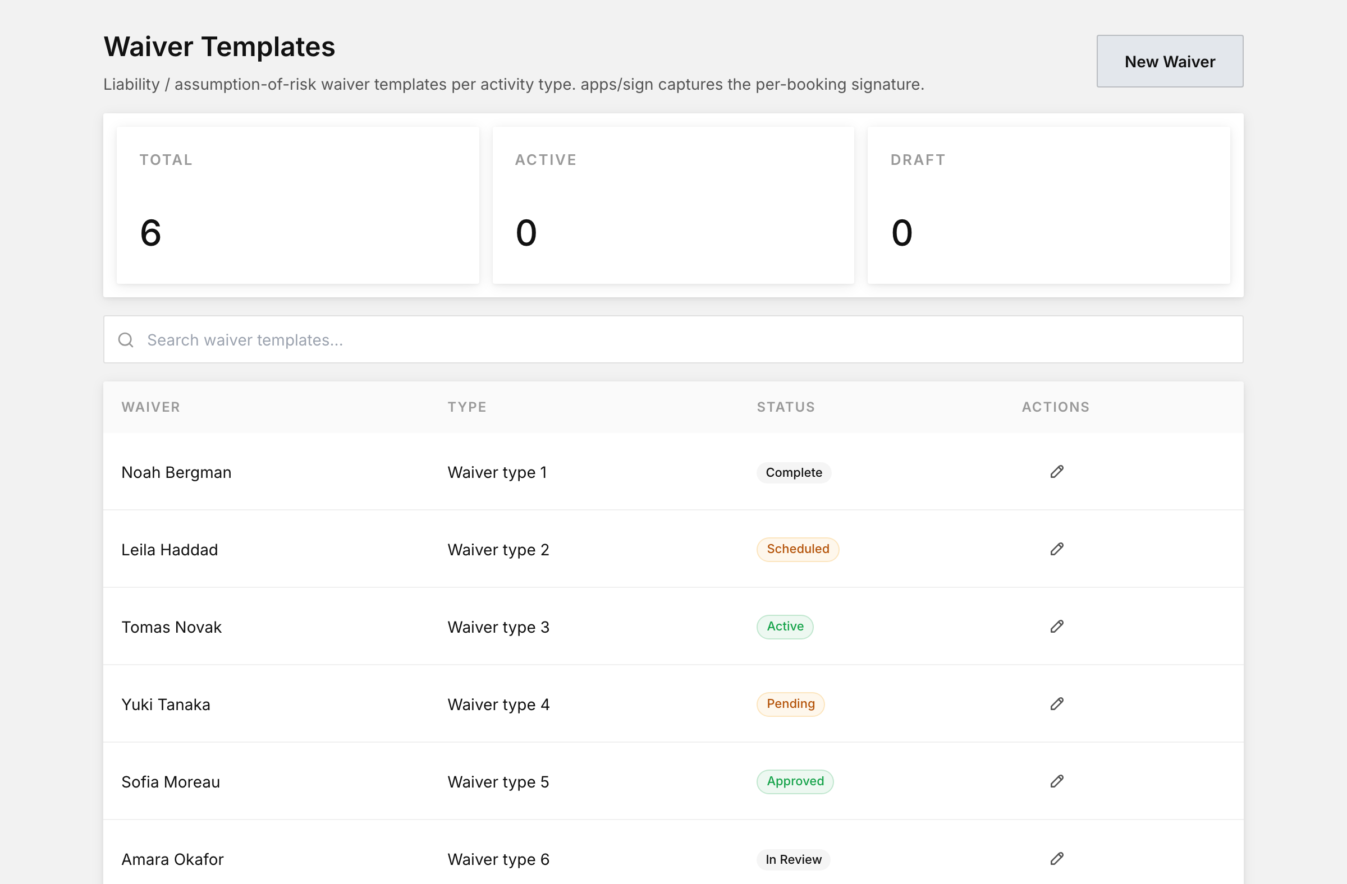Edit the Sofia Moreau waiver
This screenshot has width=1347, height=884.
(1056, 781)
